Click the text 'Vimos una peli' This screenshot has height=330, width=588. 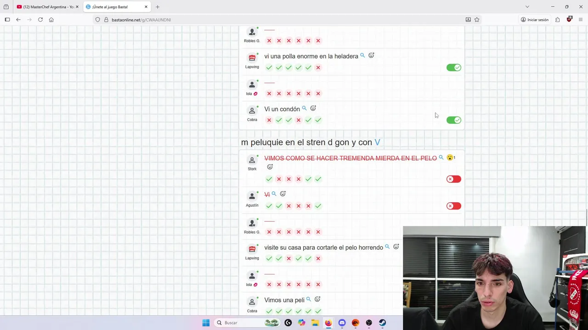(x=284, y=300)
